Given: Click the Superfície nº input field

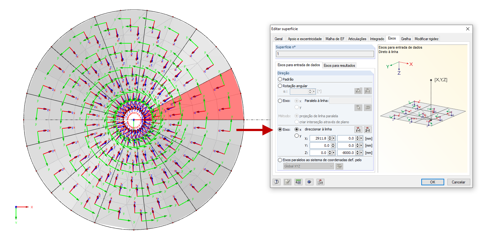Looking at the screenshot, I should pos(325,54).
